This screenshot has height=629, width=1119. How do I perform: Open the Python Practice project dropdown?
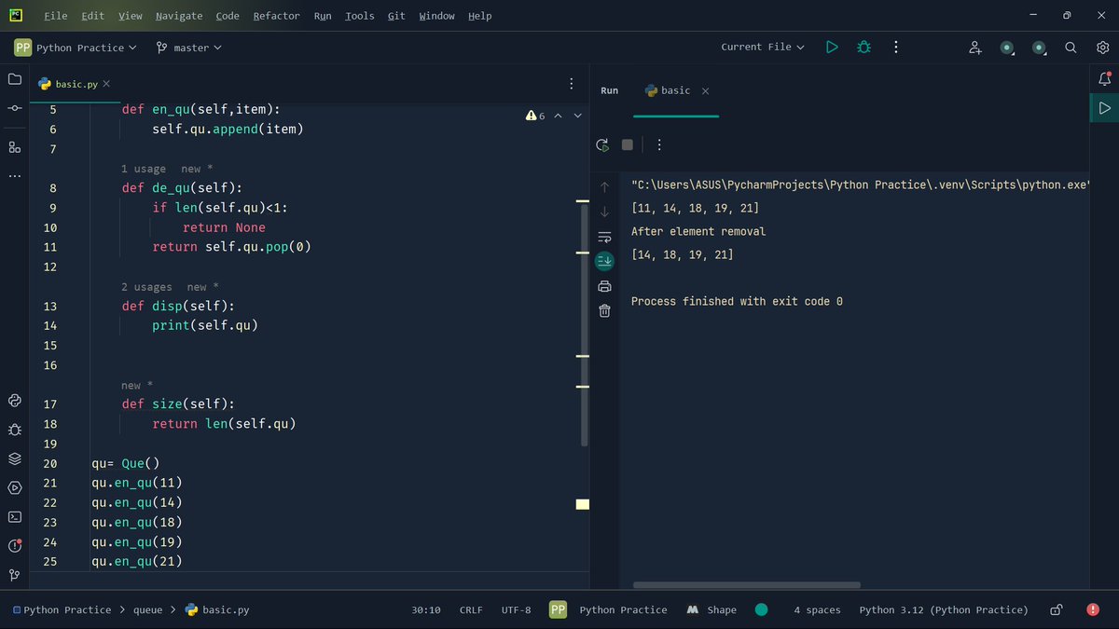tap(76, 48)
